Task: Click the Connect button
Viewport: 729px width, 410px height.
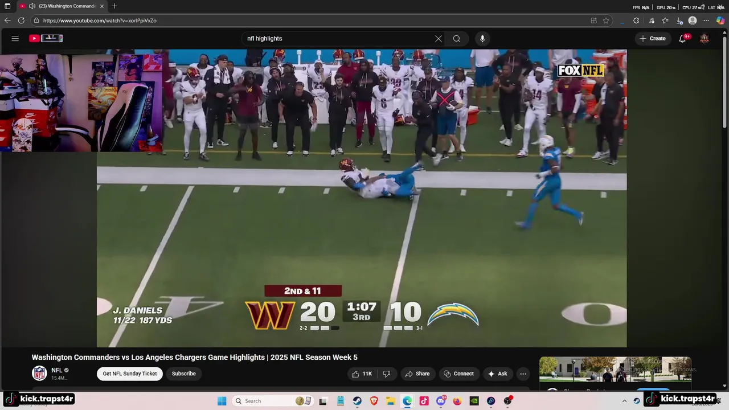Action: click(458, 374)
